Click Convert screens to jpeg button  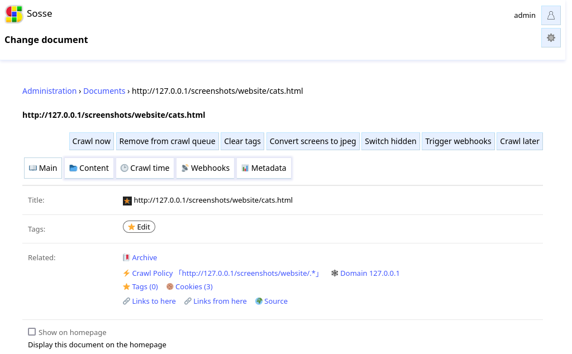click(313, 141)
